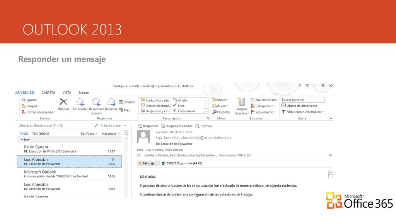Select the Correo electróni... quick step

coord(156,105)
